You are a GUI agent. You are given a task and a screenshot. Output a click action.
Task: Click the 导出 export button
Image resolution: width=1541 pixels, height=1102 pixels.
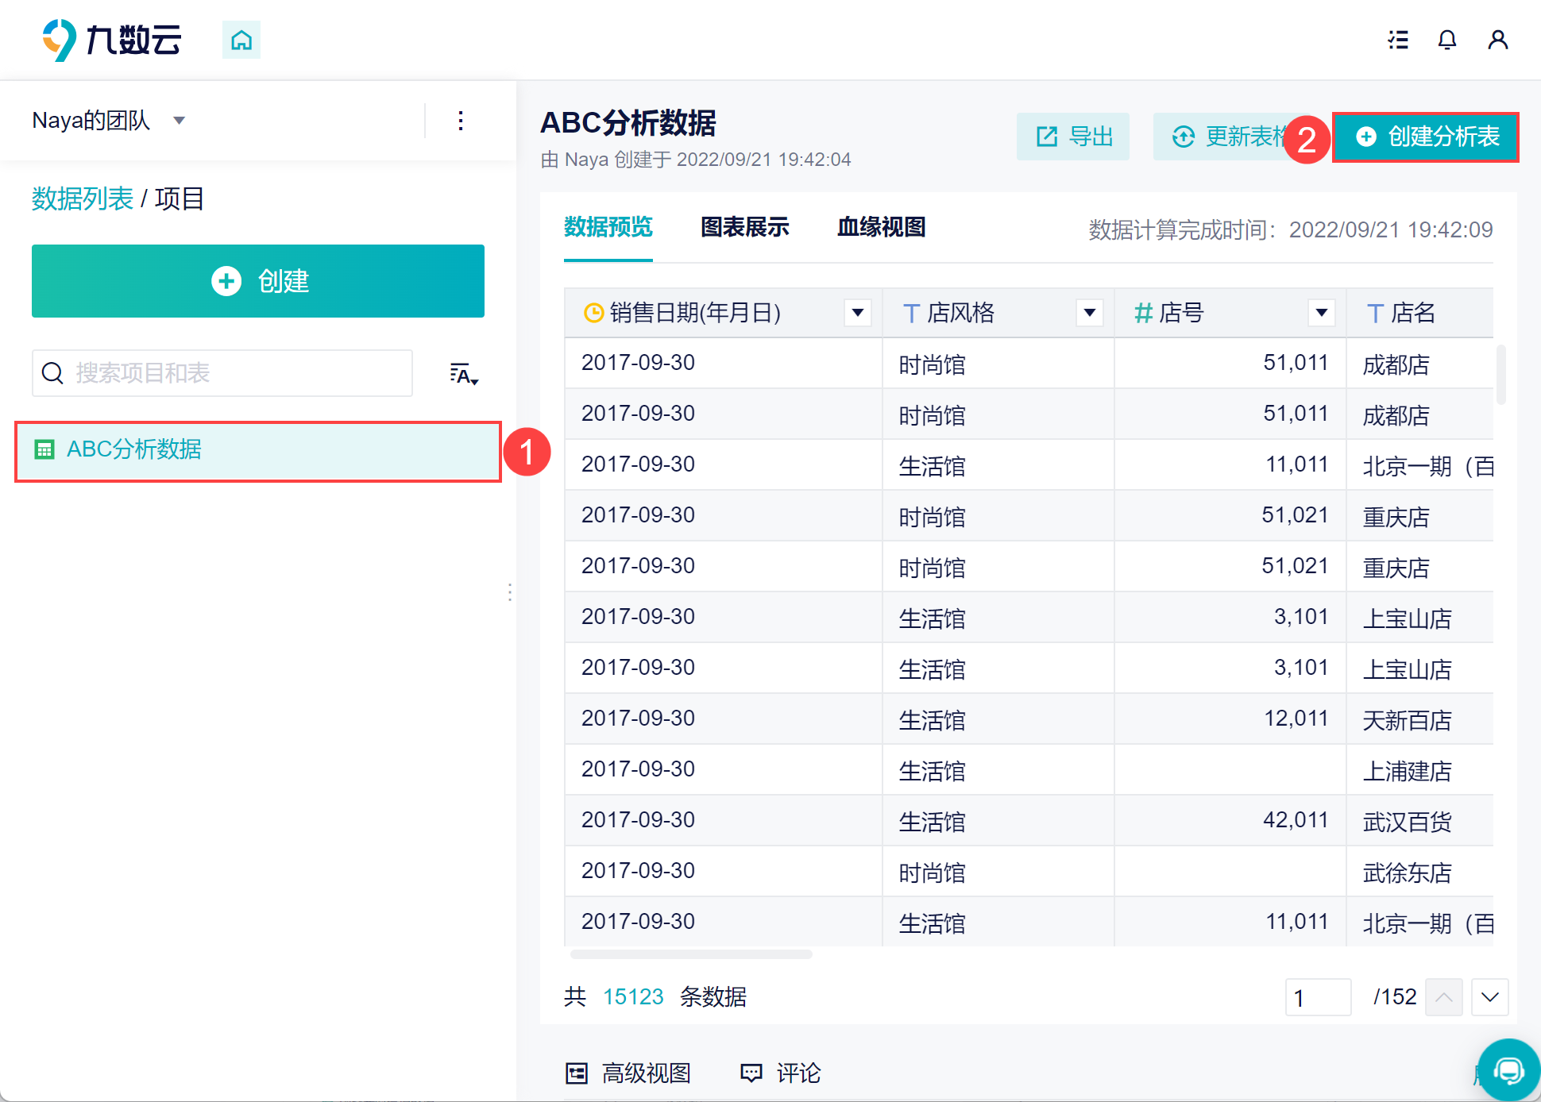(x=1073, y=137)
